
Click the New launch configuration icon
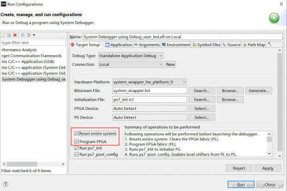3,35
